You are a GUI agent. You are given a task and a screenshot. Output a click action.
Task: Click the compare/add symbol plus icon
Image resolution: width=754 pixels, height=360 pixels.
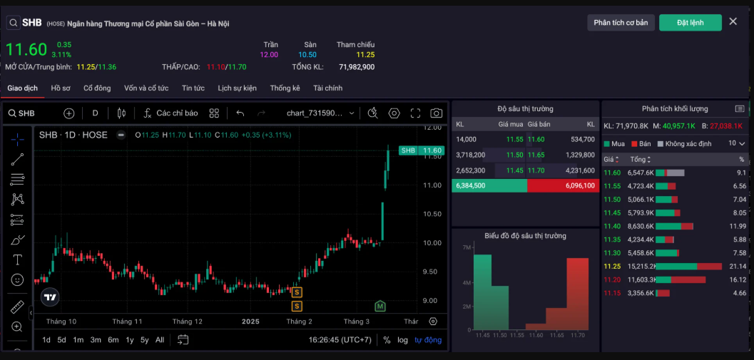(69, 113)
